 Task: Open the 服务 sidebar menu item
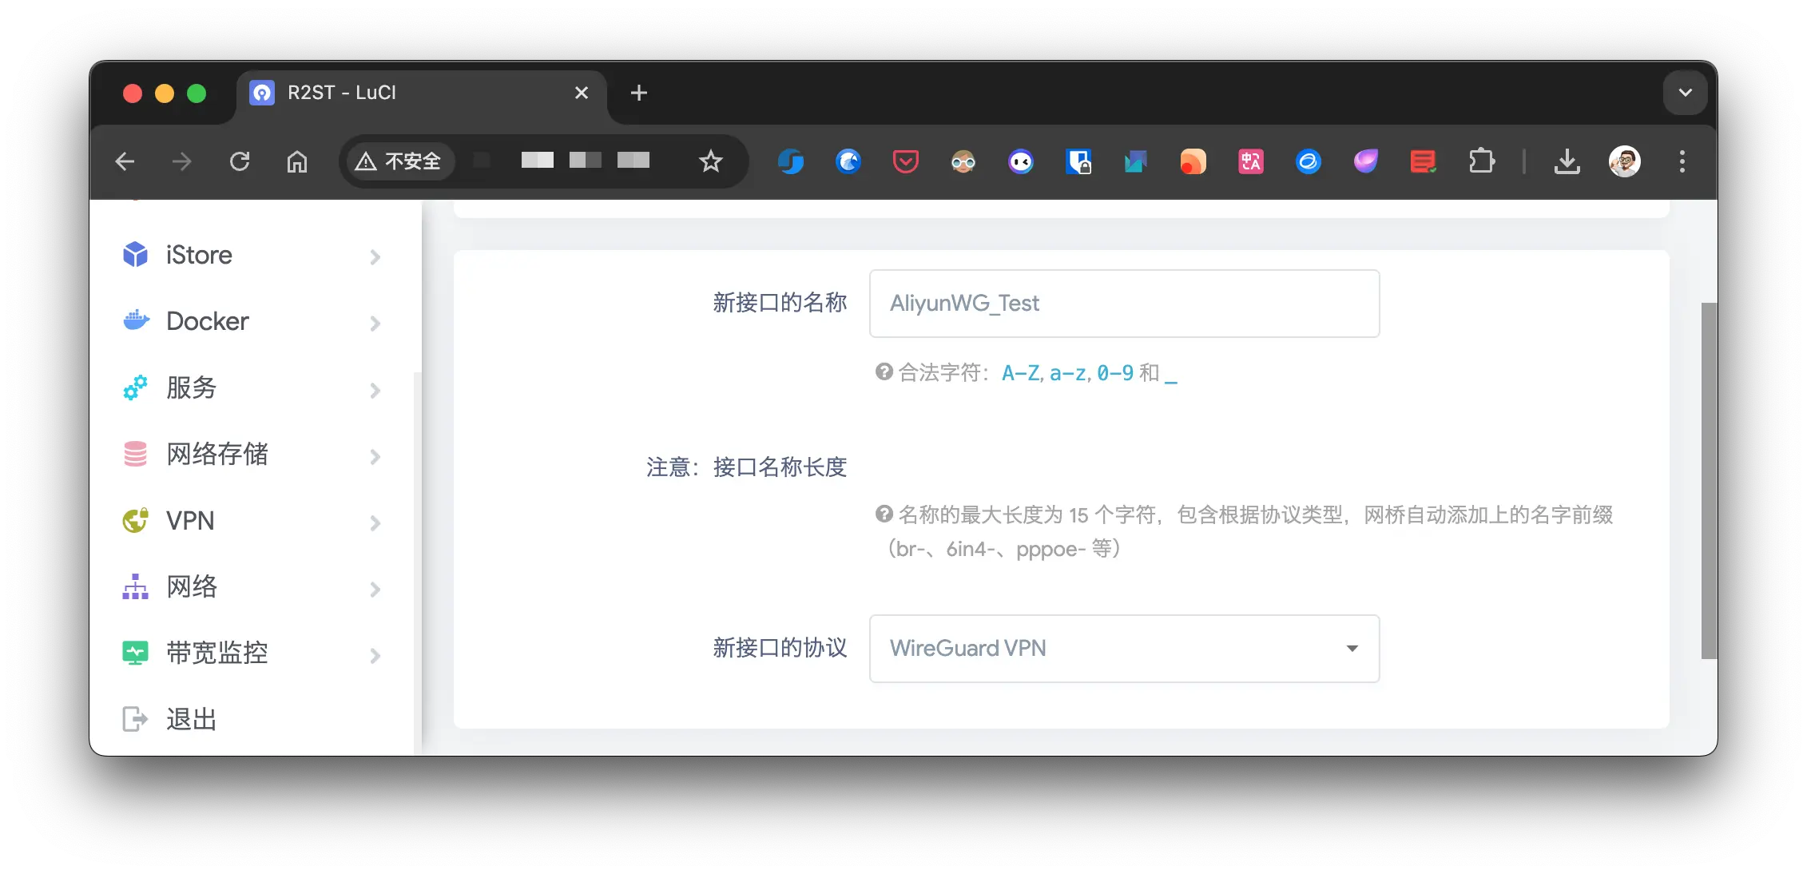click(x=192, y=387)
